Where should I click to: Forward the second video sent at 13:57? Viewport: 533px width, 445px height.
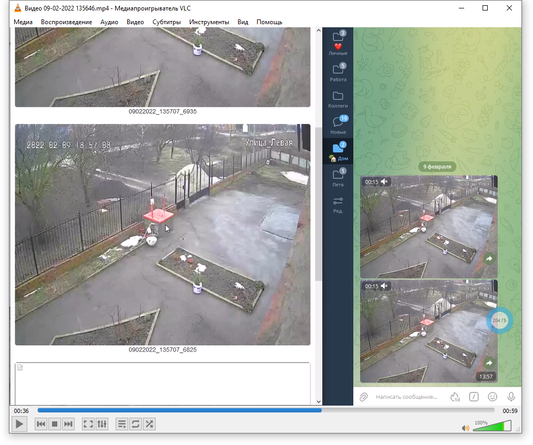point(489,363)
